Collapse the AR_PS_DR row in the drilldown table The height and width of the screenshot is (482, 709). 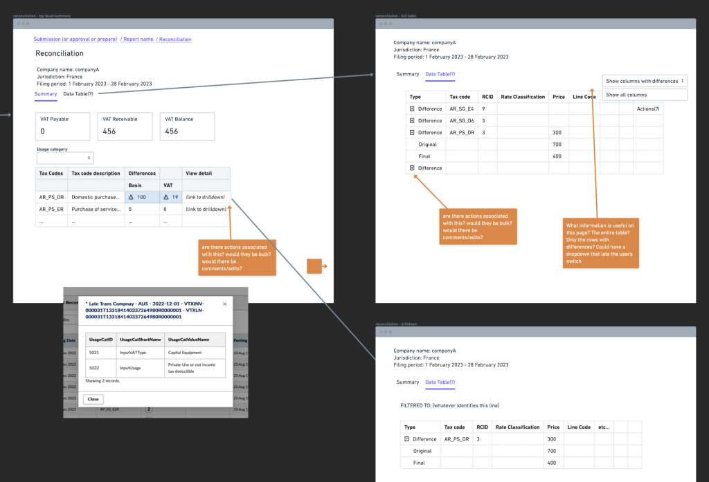click(407, 439)
